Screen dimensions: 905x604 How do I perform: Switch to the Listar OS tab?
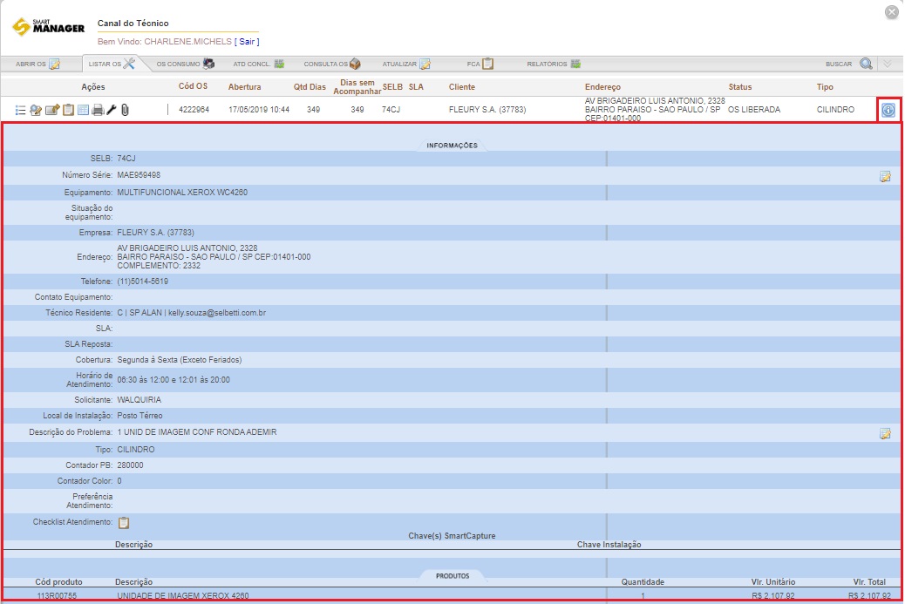click(x=112, y=64)
